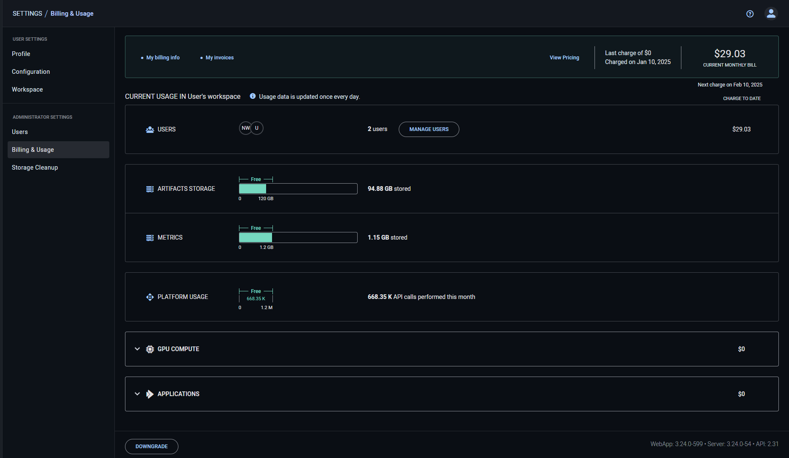Click the Metrics storage icon
789x458 pixels.
(x=150, y=237)
